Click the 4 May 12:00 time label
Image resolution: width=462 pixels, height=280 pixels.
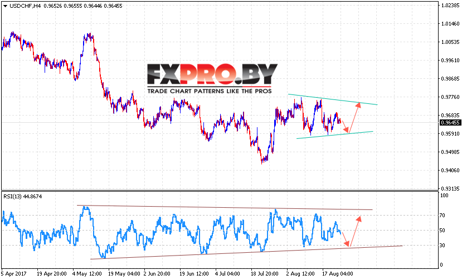click(87, 274)
